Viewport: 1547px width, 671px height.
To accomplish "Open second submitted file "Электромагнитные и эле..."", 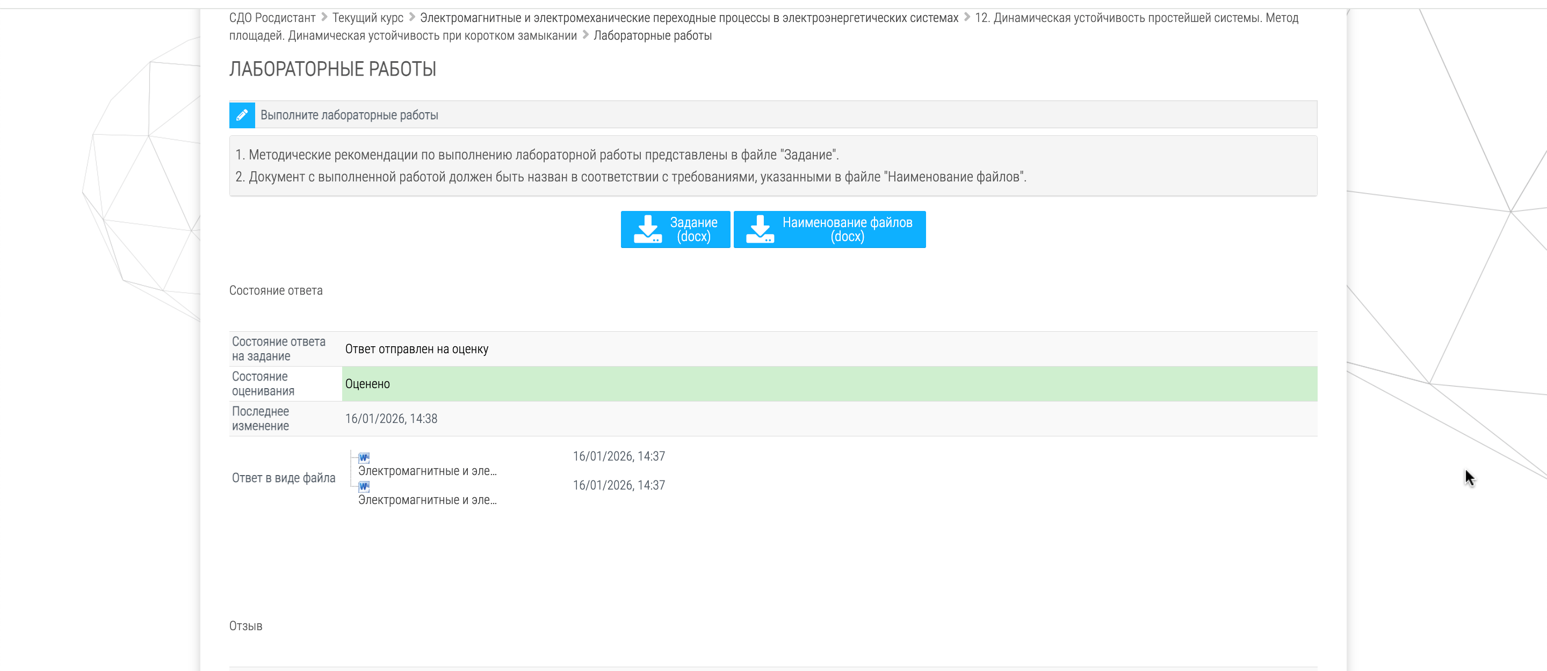I will tap(427, 500).
